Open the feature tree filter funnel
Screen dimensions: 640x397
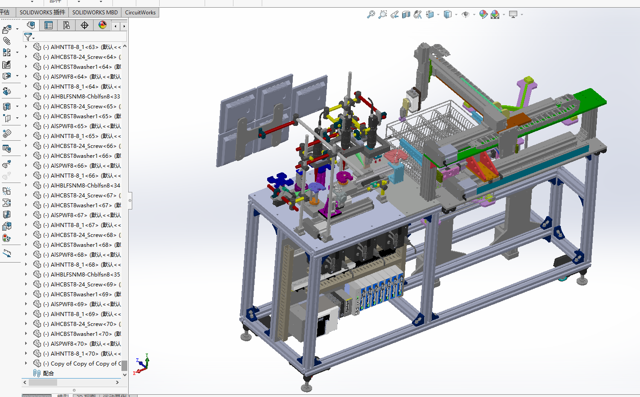click(28, 37)
